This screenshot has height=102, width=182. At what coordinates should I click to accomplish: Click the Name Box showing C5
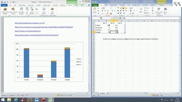(101, 18)
